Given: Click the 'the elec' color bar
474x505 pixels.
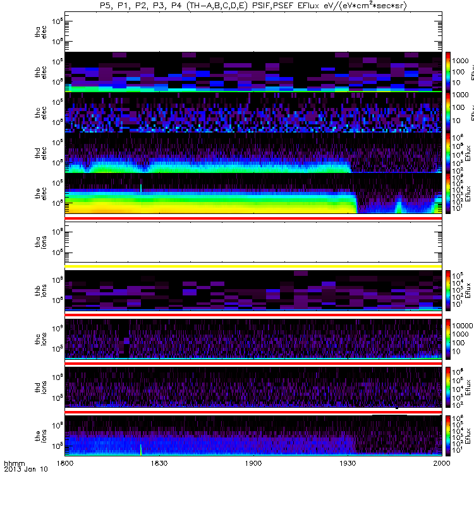Looking at the screenshot, I should (x=448, y=193).
